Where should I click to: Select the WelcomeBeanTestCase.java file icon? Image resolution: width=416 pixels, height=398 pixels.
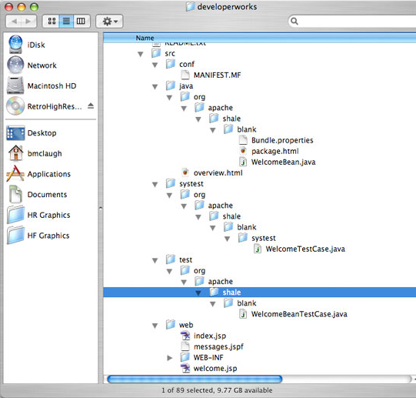point(243,314)
